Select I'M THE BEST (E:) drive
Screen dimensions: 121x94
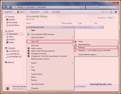tap(15, 57)
